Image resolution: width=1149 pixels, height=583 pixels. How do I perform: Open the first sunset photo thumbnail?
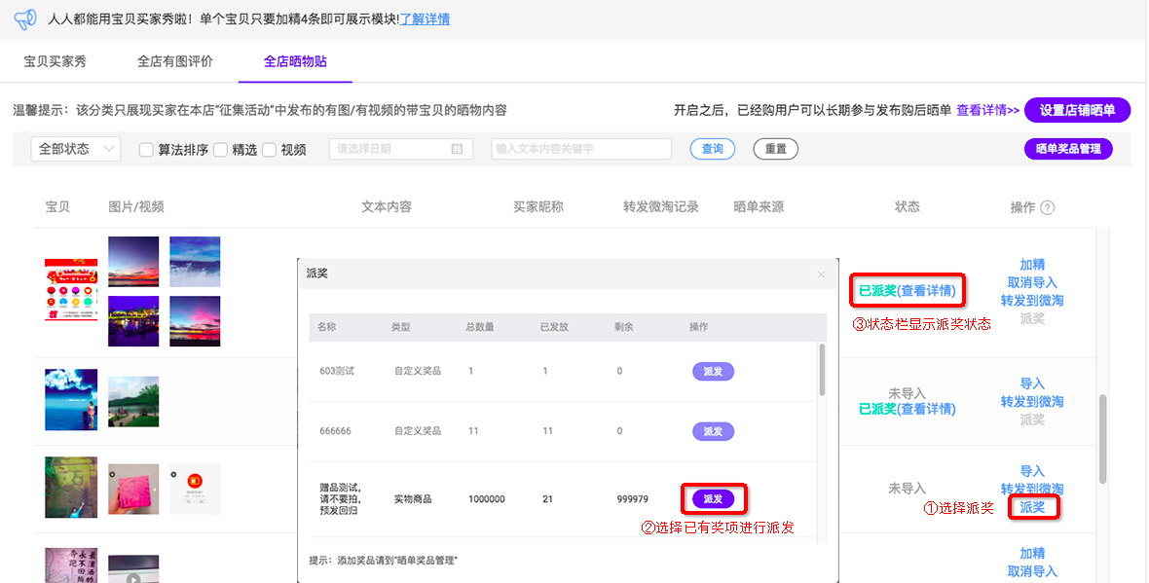[x=133, y=261]
